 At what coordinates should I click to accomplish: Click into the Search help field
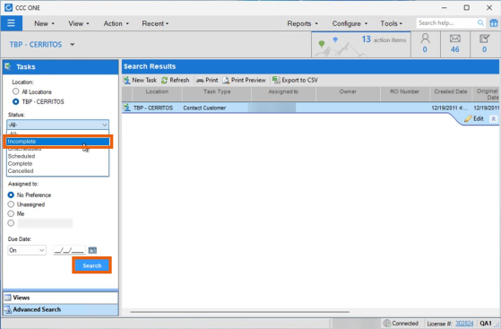coord(446,23)
